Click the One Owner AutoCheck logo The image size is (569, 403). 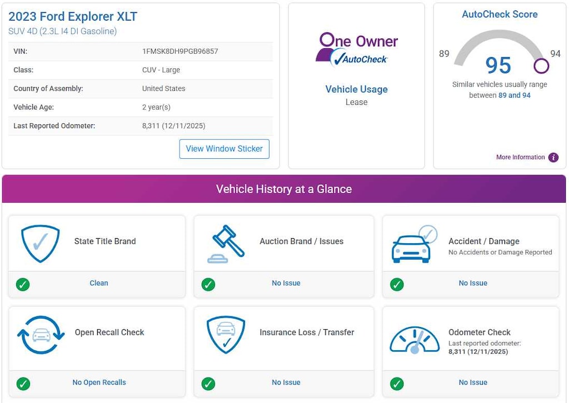(x=356, y=50)
